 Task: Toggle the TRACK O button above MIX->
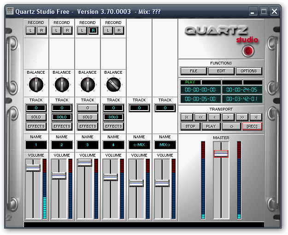click(165, 108)
